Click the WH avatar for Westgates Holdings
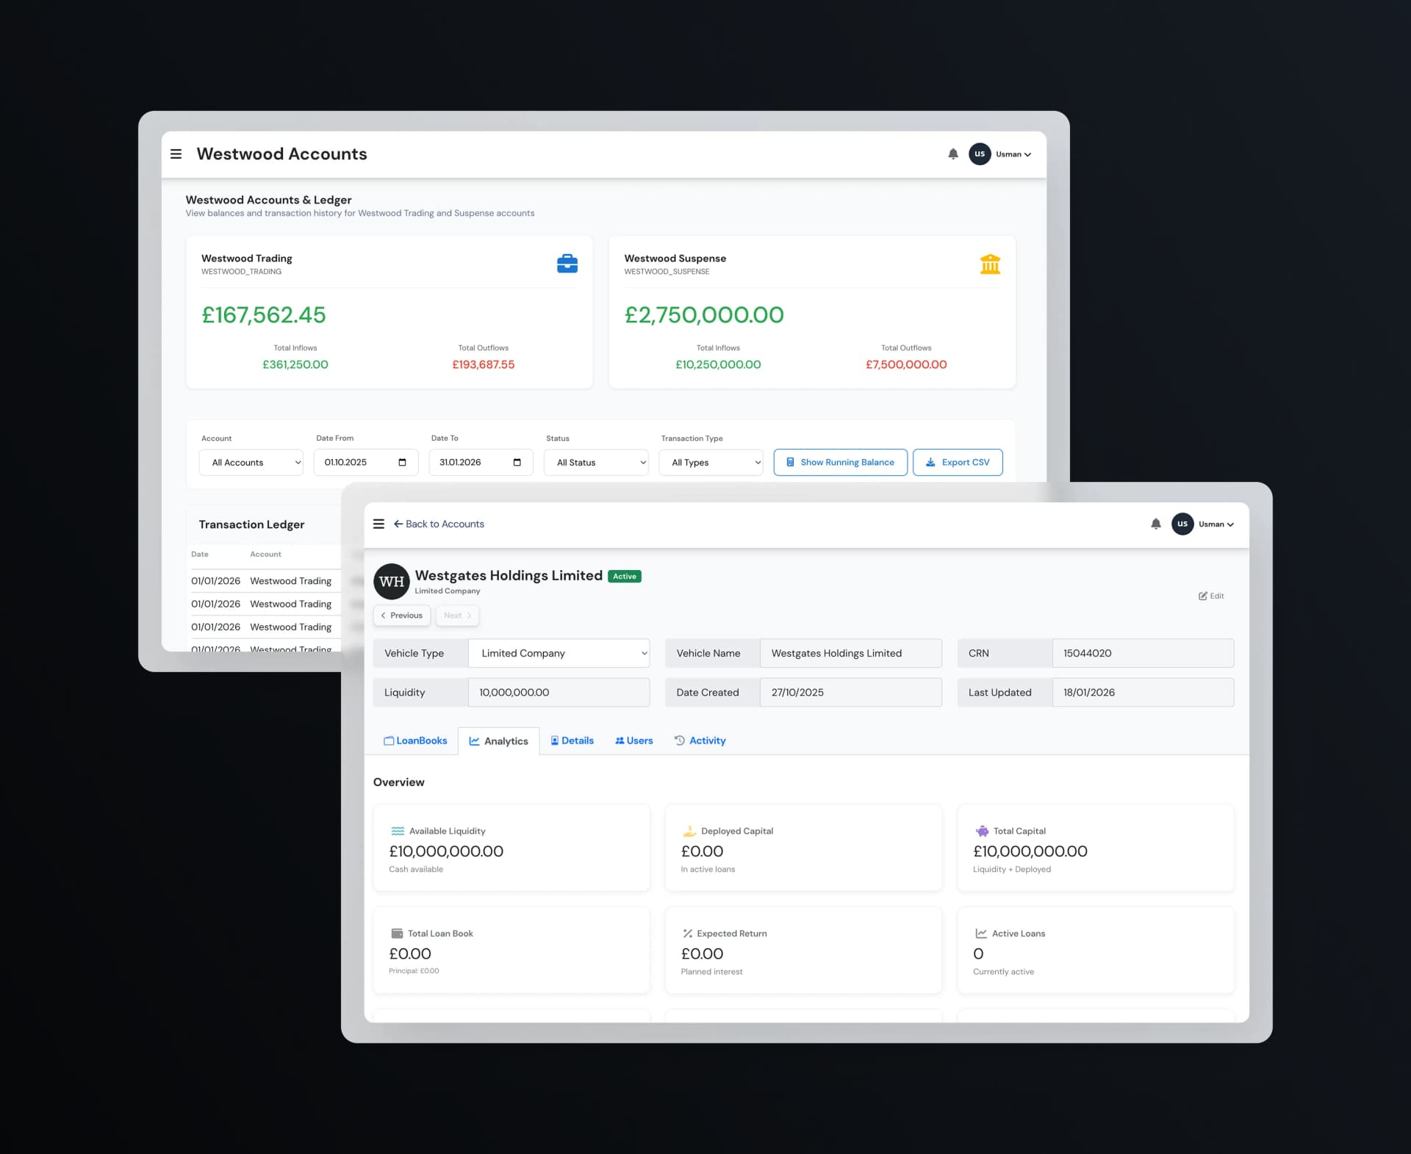The height and width of the screenshot is (1154, 1411). click(391, 582)
